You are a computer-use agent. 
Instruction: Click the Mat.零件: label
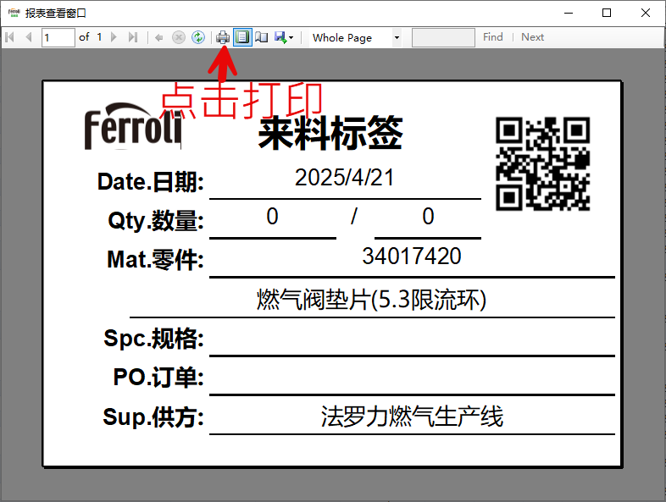point(155,260)
